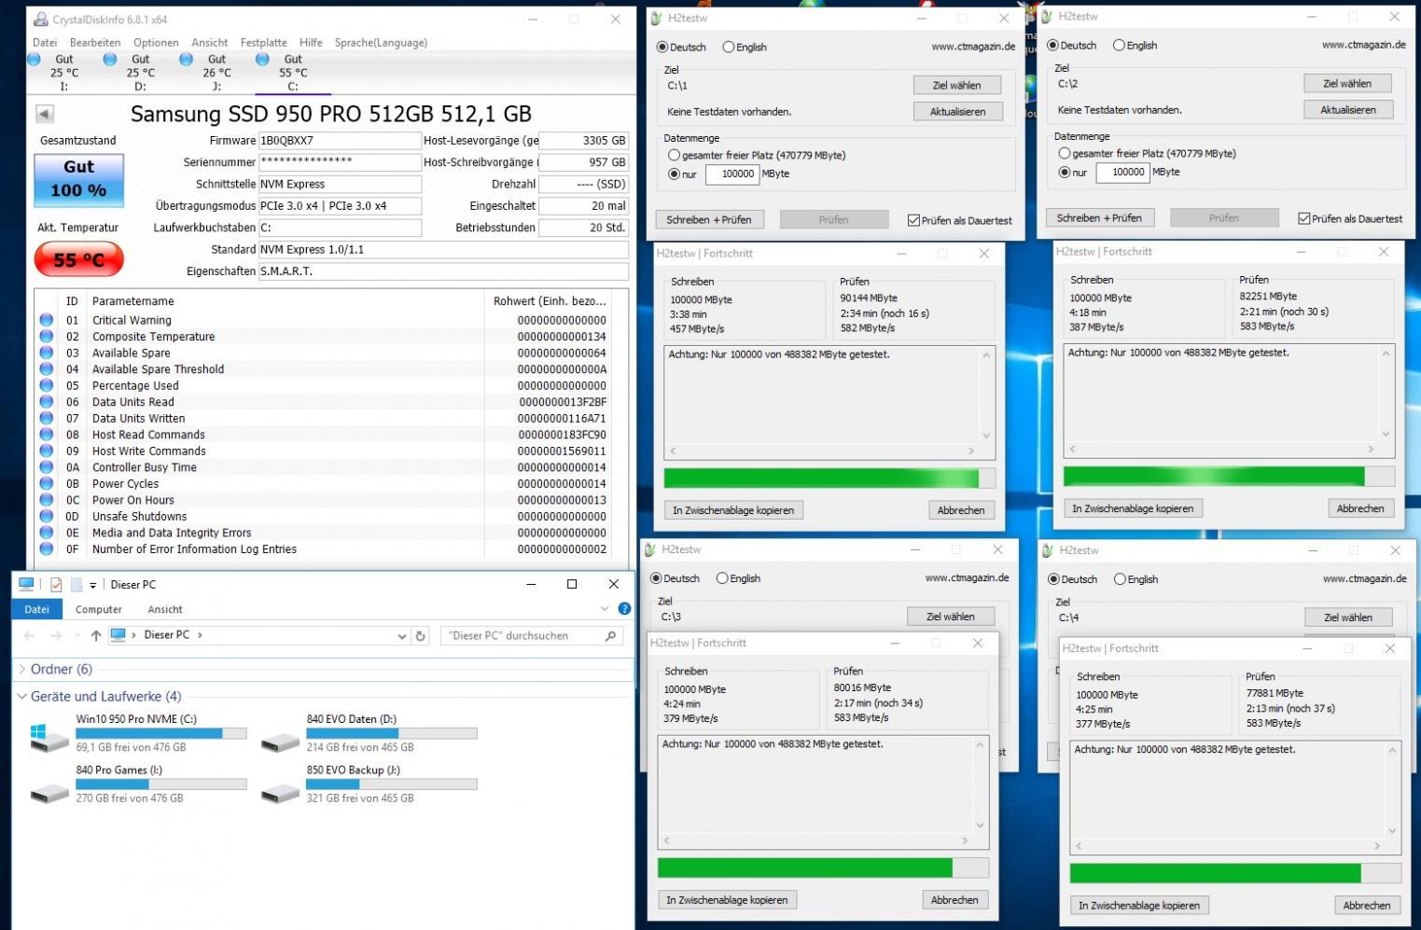The height and width of the screenshot is (930, 1421).
Task: Open the address bar history dropdown
Action: coord(402,636)
